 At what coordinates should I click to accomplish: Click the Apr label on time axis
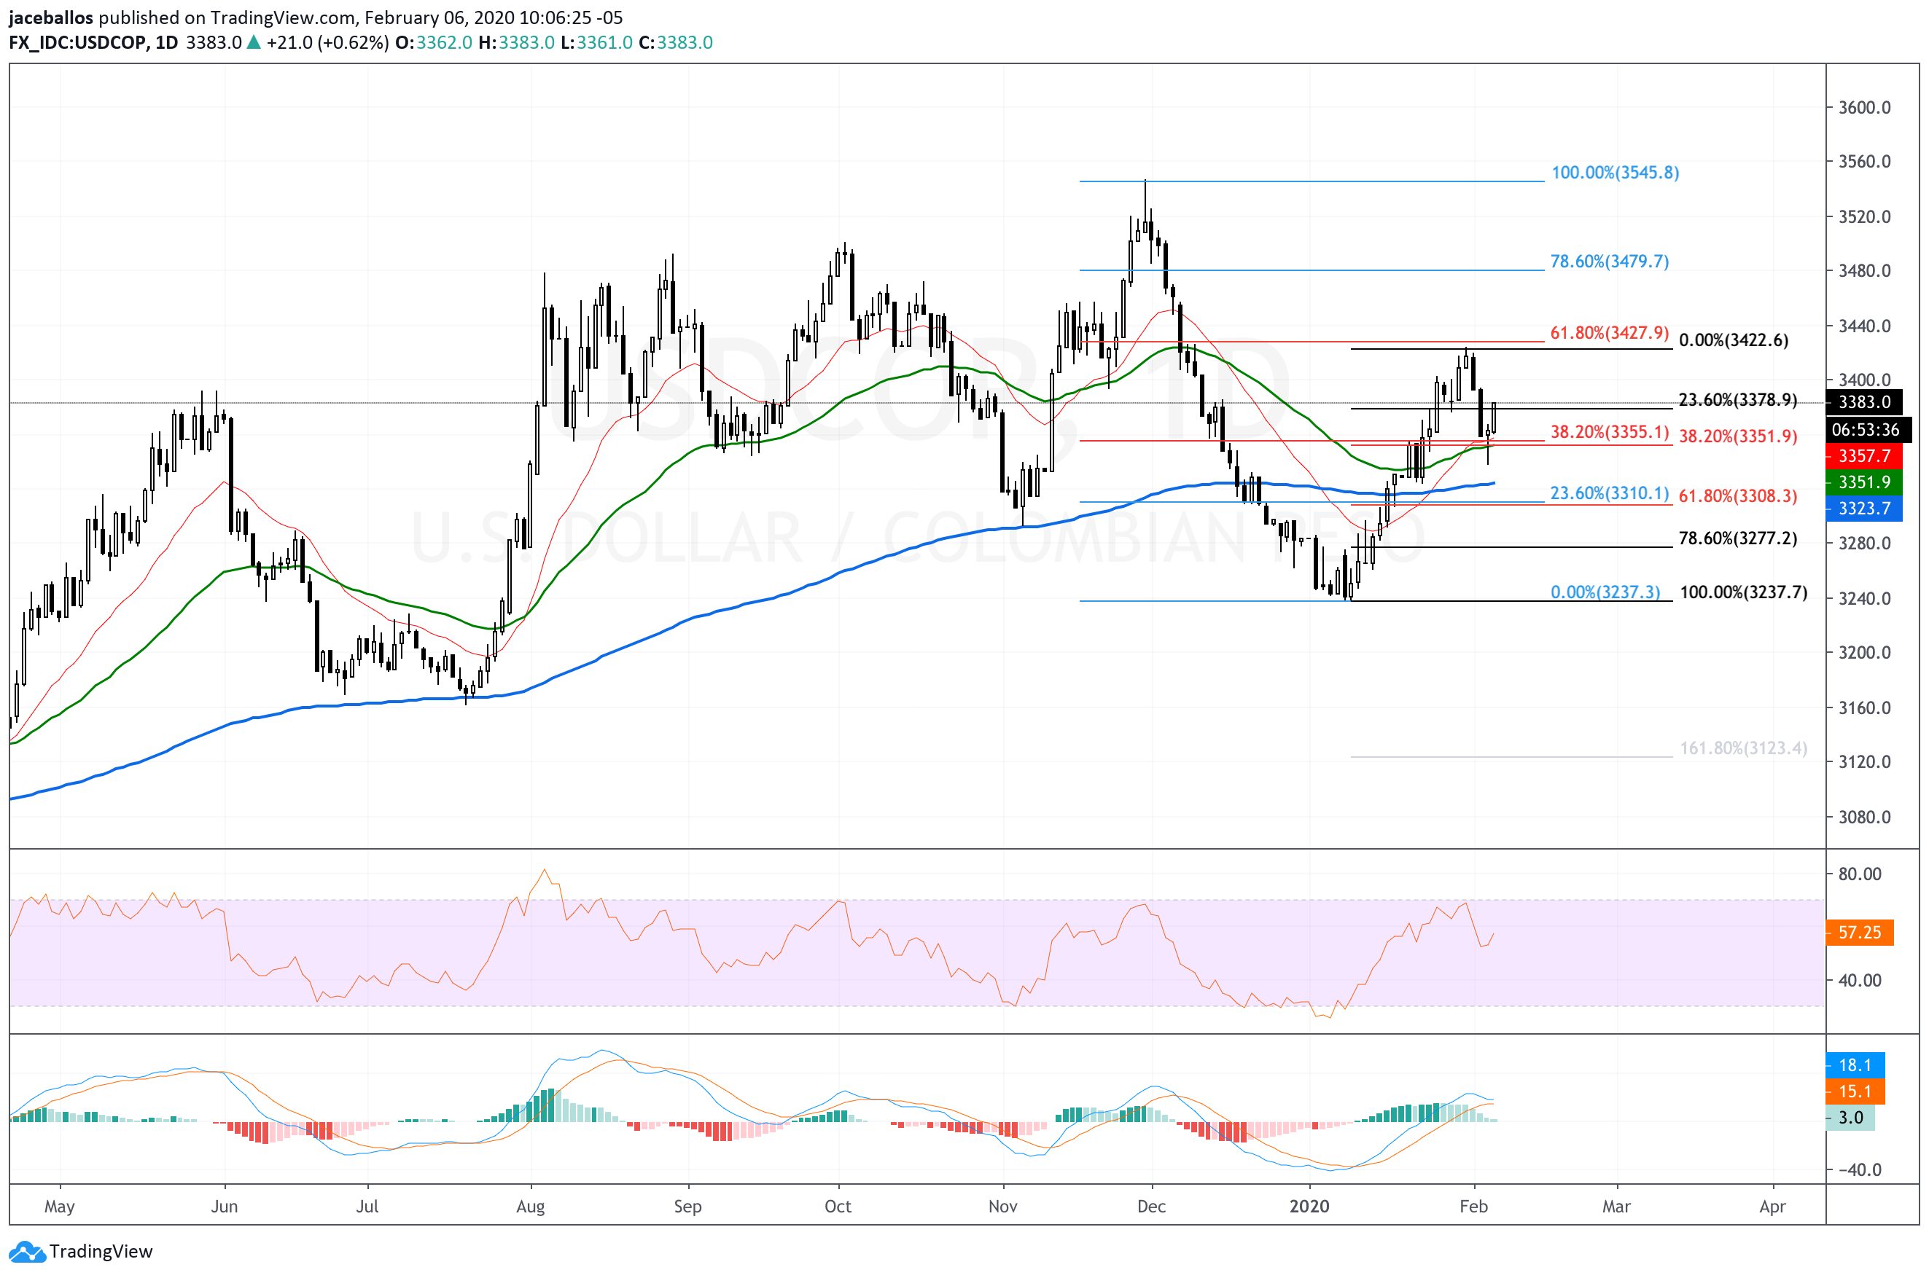(x=1772, y=1207)
